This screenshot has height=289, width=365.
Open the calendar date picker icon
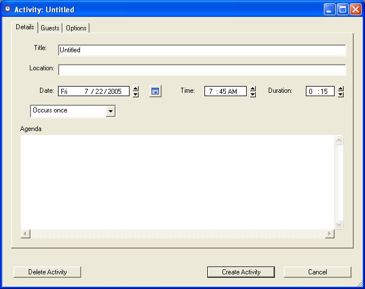pyautogui.click(x=155, y=91)
